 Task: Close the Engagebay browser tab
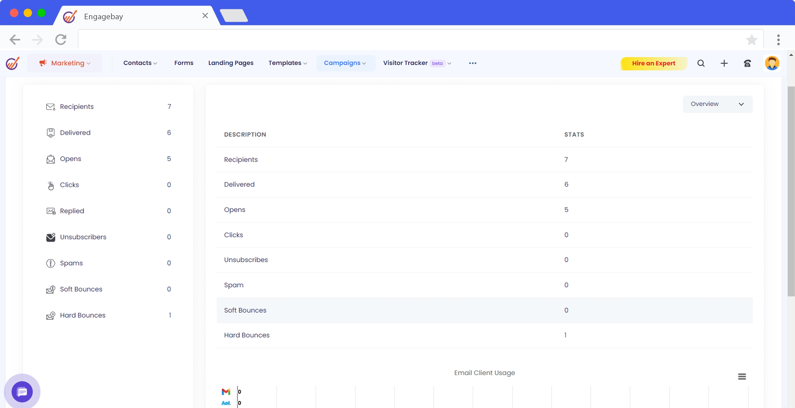(205, 16)
